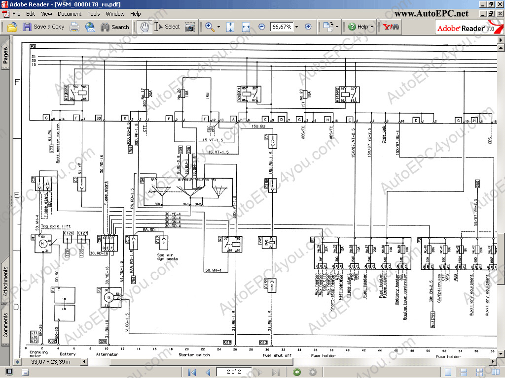Go to first page
The image size is (505, 378).
point(192,372)
